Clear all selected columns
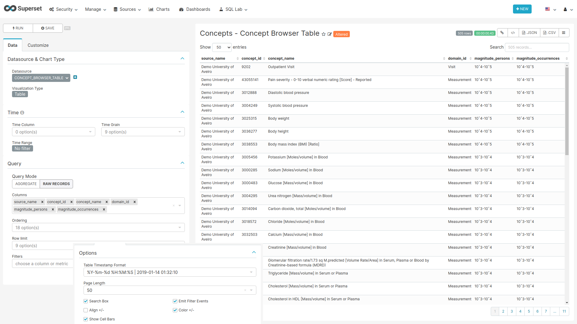 tap(173, 205)
